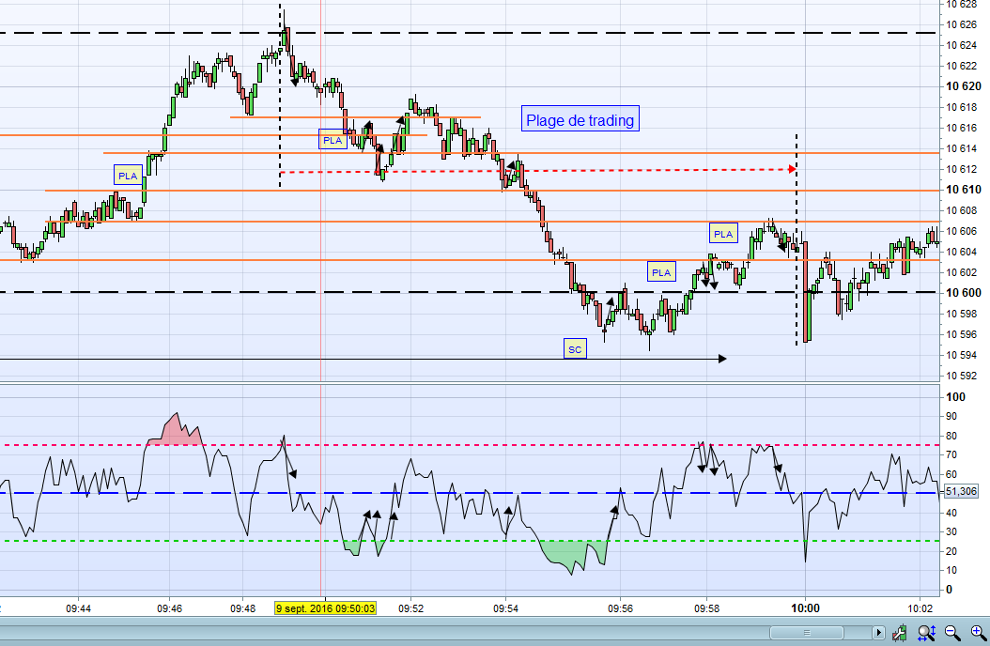990x646 pixels.
Task: Click the yellow '9 sept. 2016 09:50:03' date label
Action: tap(325, 608)
